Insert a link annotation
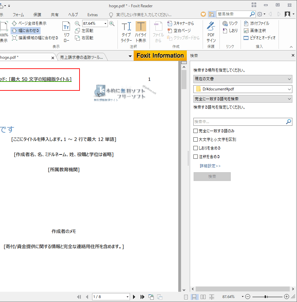 [x=230, y=23]
